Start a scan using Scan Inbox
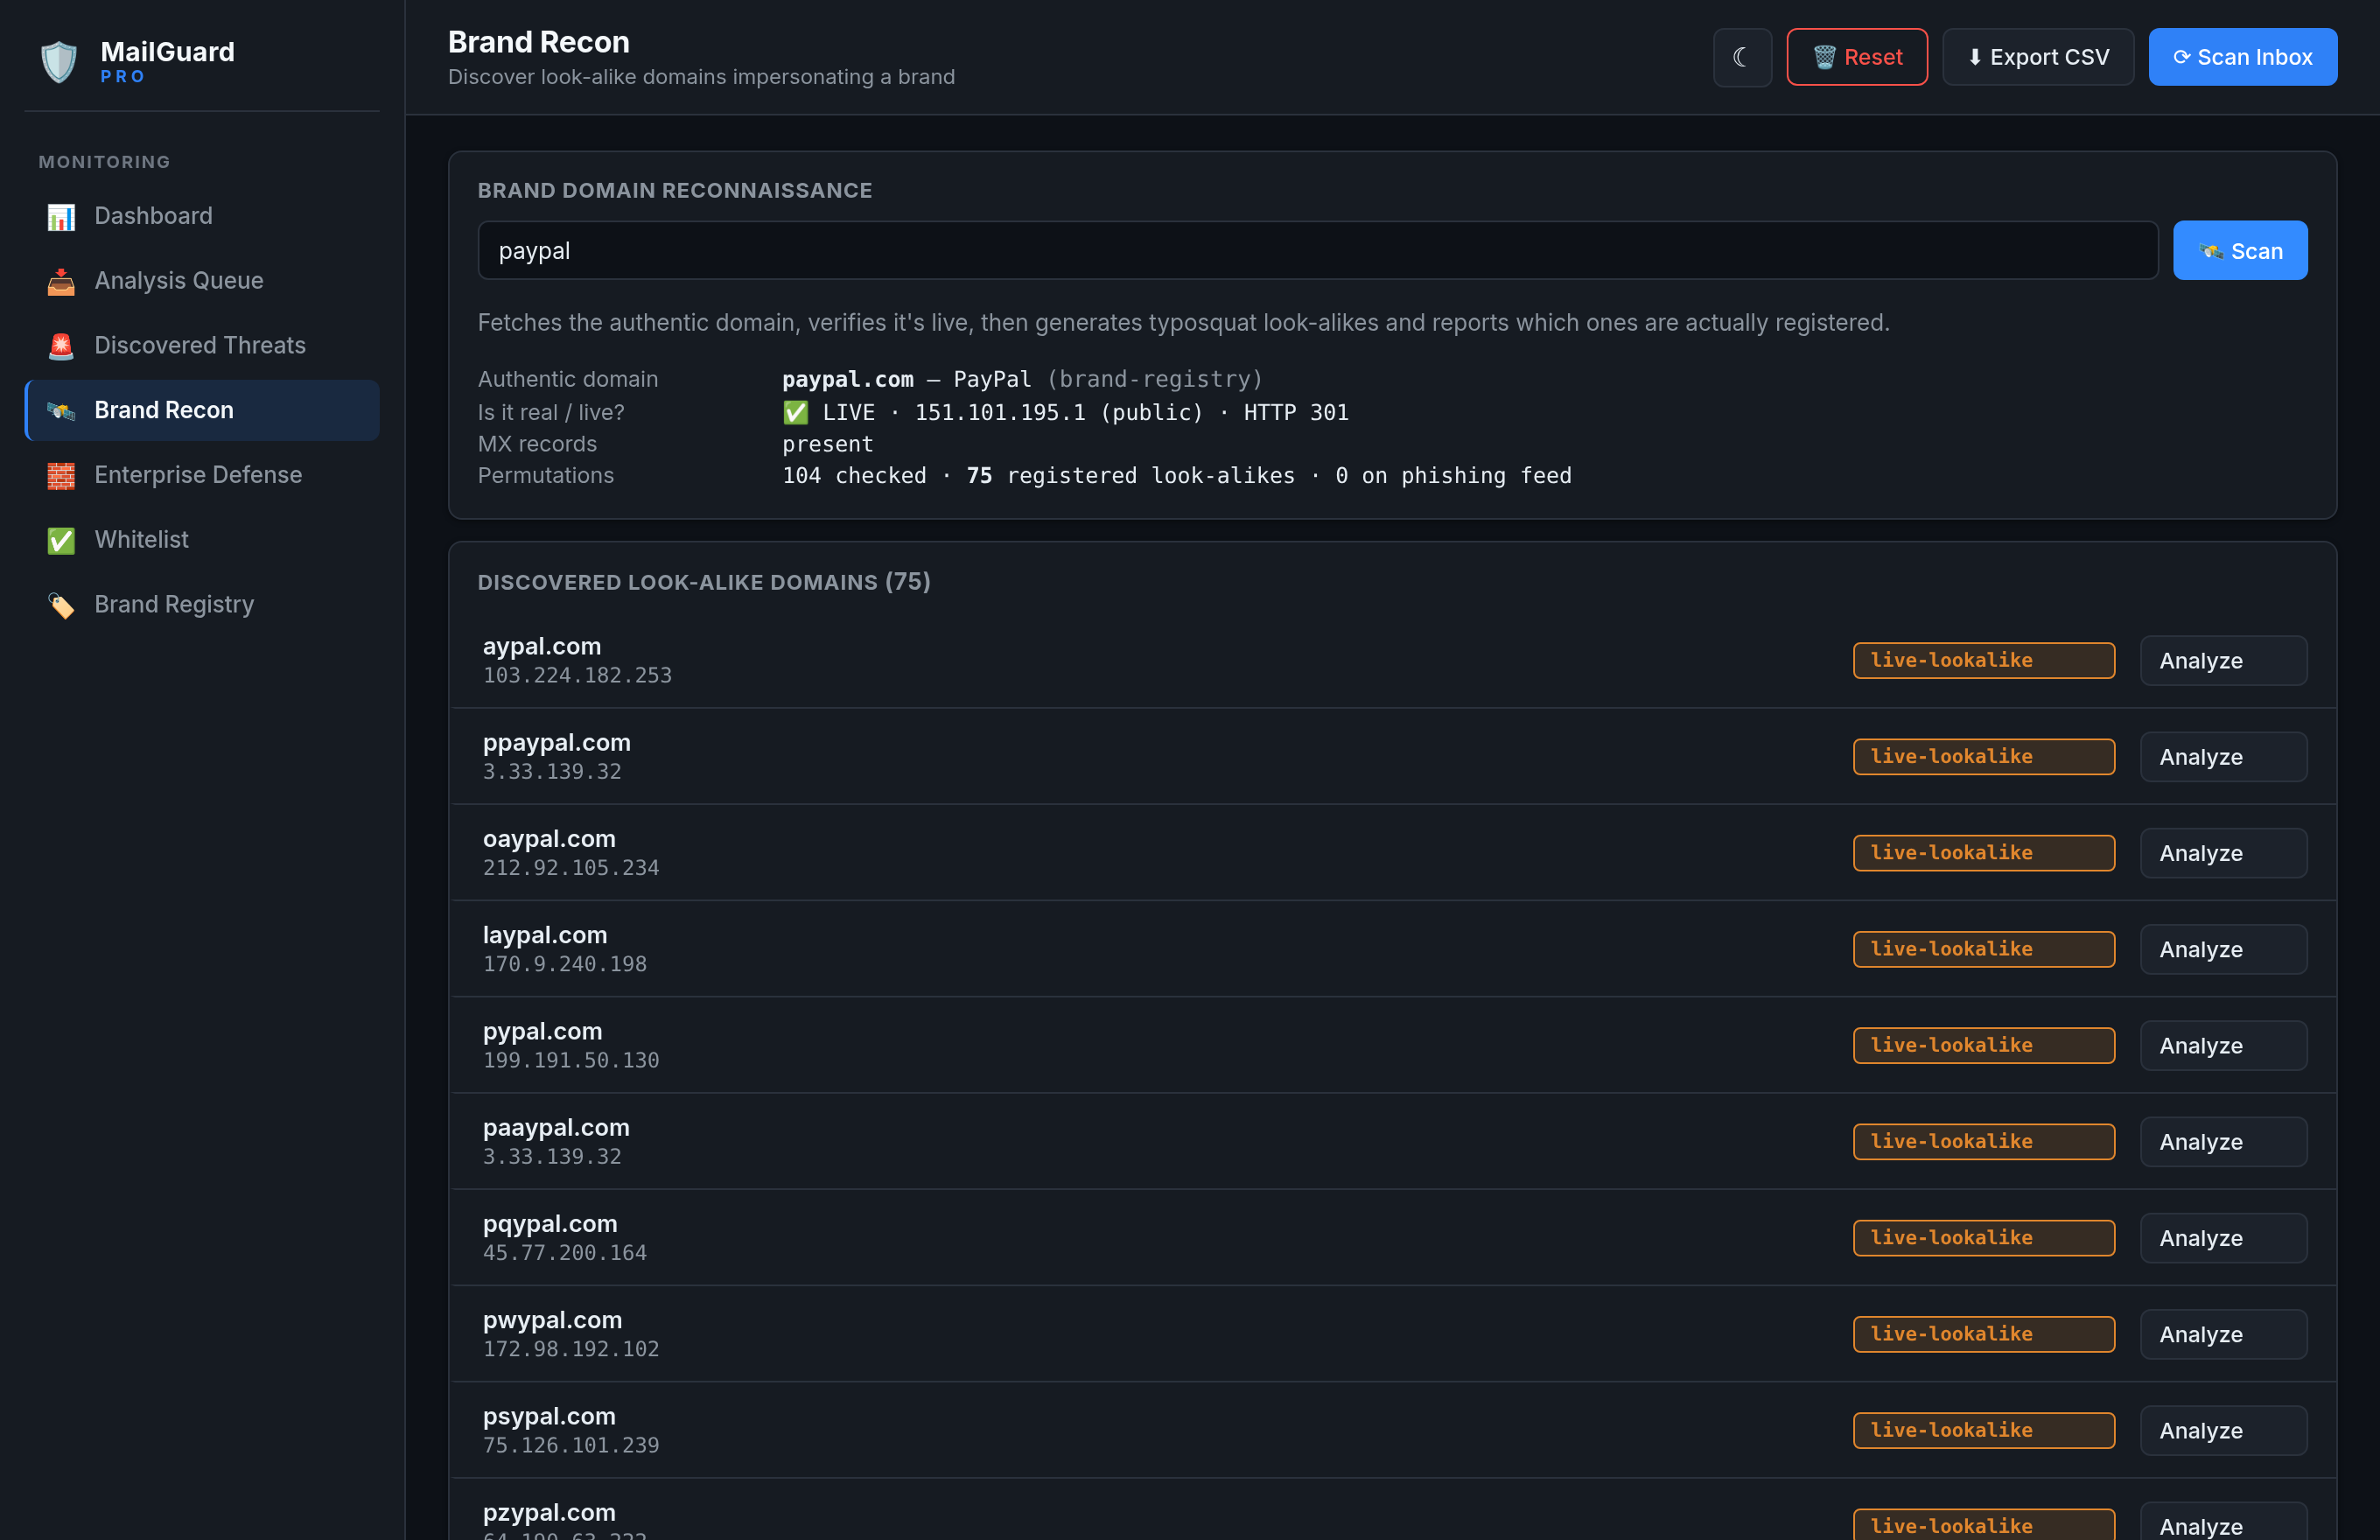Image resolution: width=2380 pixels, height=1540 pixels. (x=2243, y=57)
